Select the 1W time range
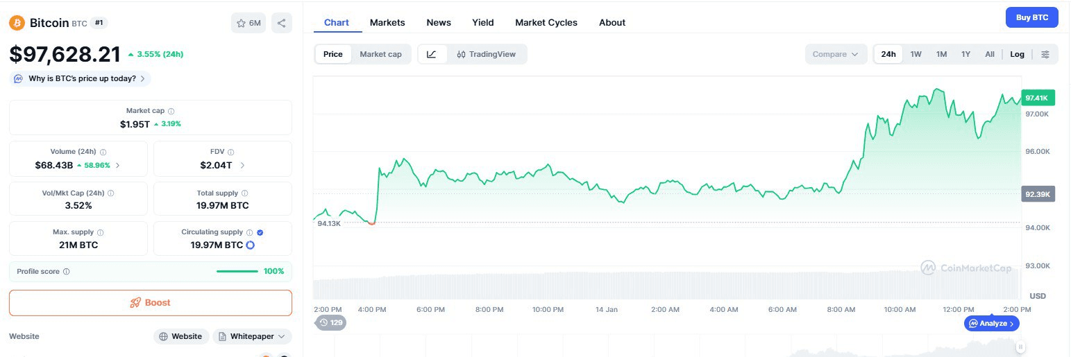Image resolution: width=1071 pixels, height=357 pixels. tap(916, 54)
